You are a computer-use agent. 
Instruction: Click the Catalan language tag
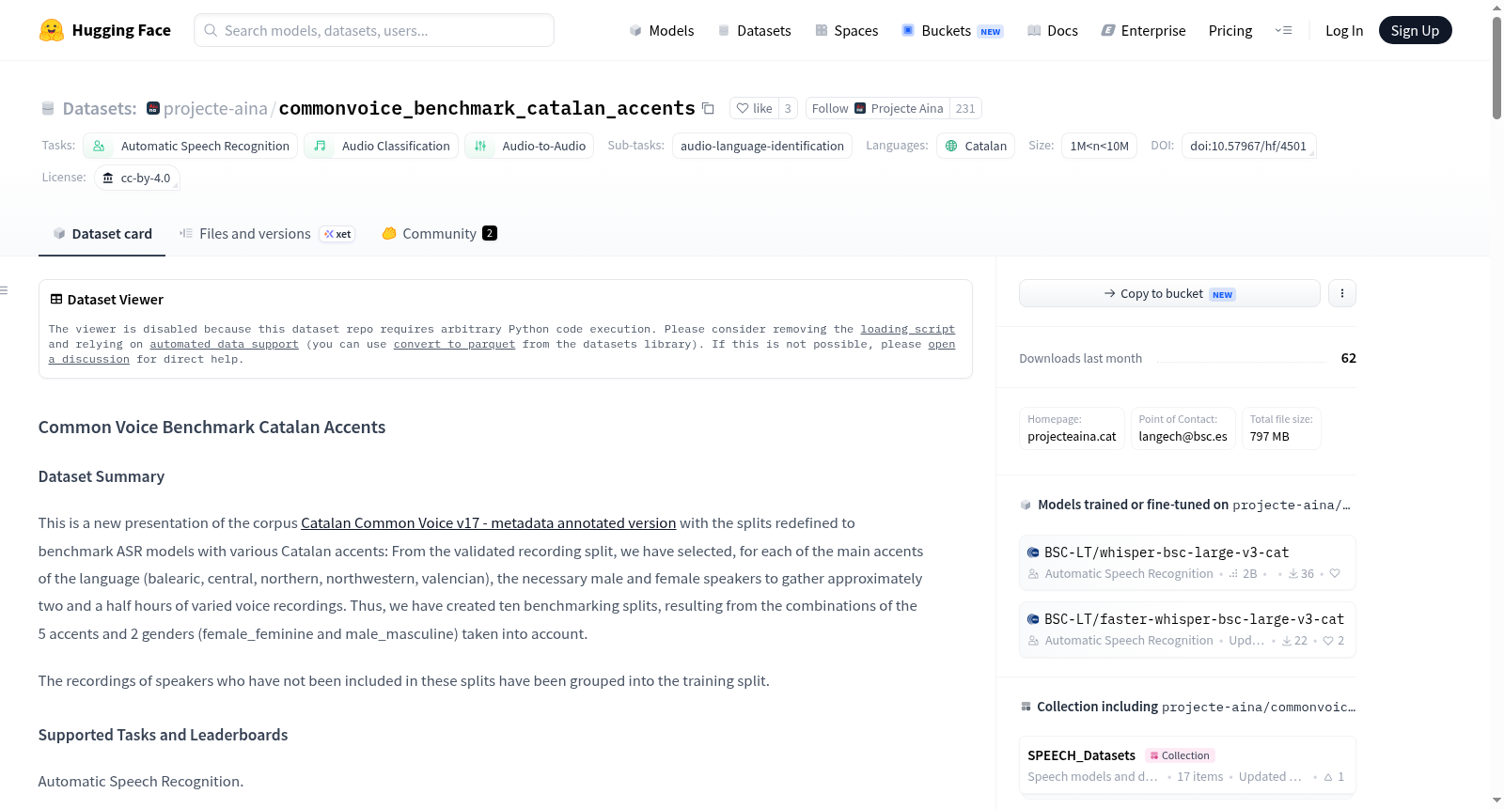[x=976, y=146]
